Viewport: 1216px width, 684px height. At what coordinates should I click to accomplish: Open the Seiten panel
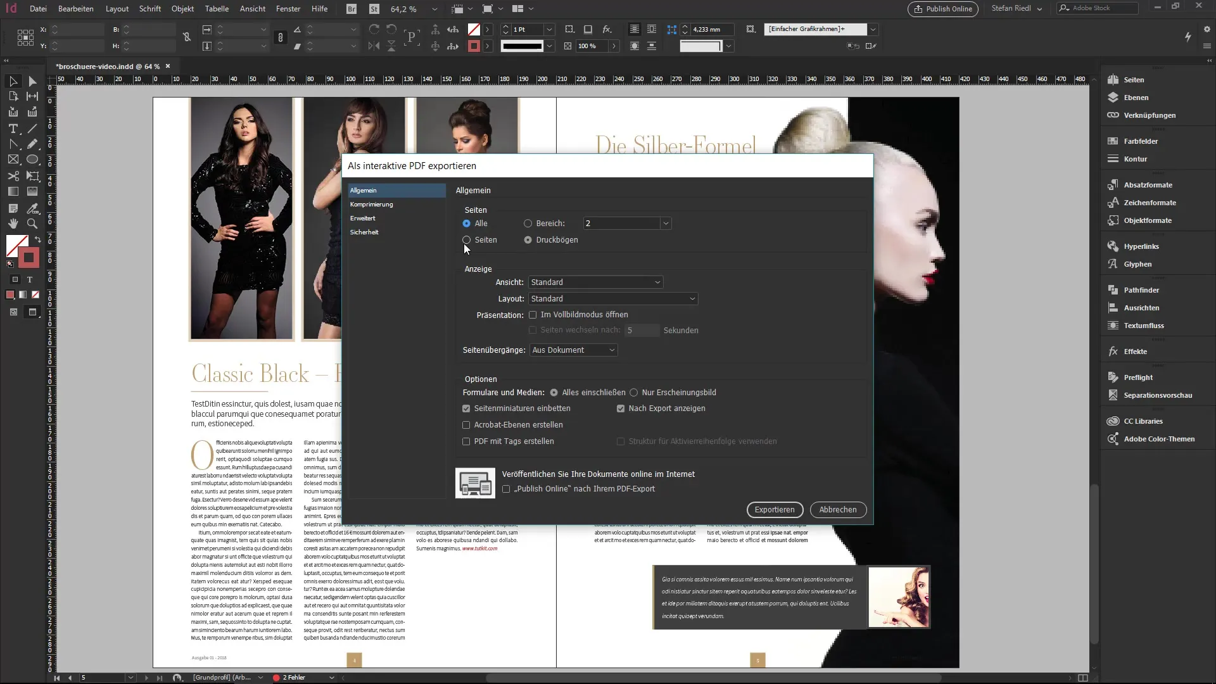pos(1134,80)
